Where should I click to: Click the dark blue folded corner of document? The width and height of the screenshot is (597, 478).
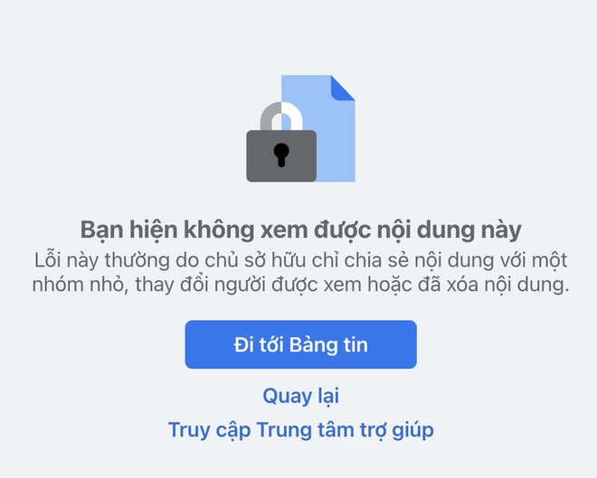pyautogui.click(x=342, y=88)
